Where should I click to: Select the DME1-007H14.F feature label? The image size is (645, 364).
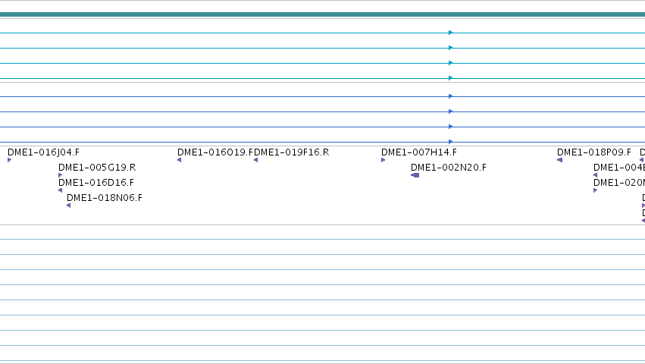coord(419,152)
